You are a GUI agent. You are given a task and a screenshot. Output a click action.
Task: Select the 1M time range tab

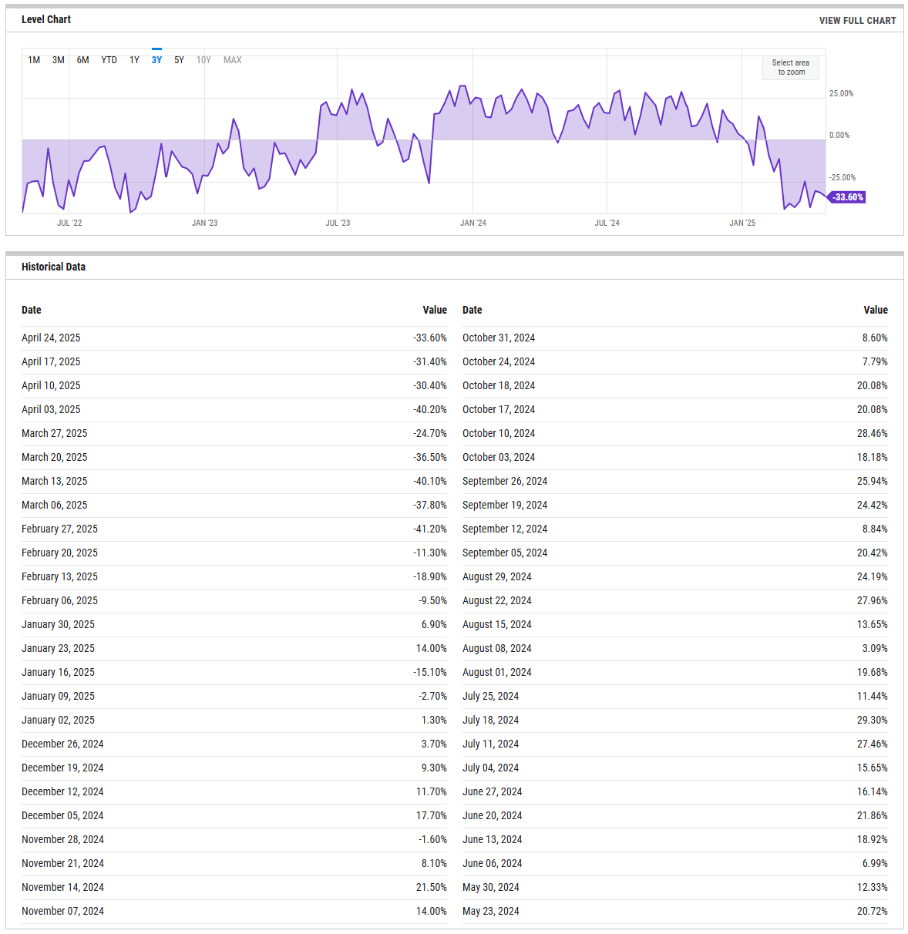34,60
